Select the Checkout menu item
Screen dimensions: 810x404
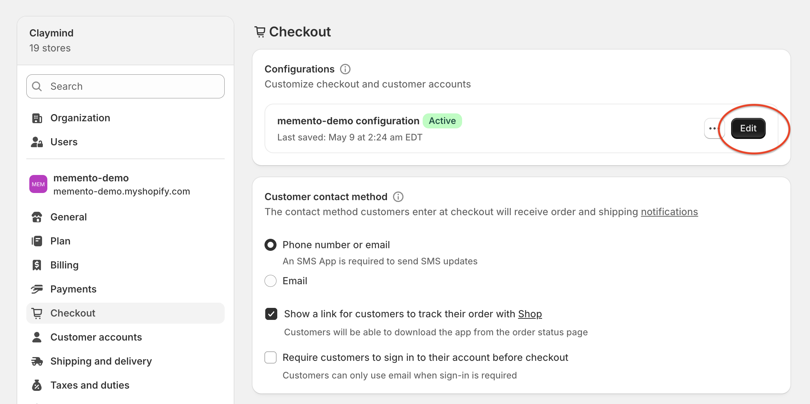pyautogui.click(x=125, y=314)
